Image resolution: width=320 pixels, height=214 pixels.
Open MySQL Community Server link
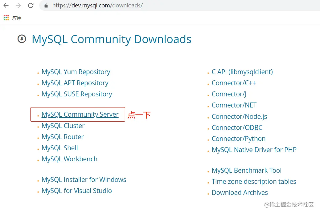click(x=80, y=114)
